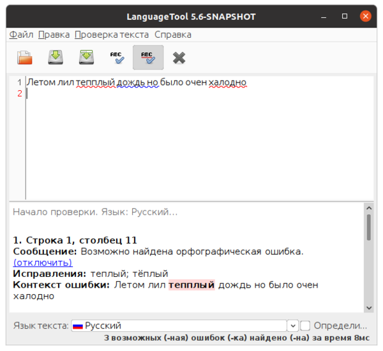The image size is (383, 351).
Task: Clear text with the X toolbar icon
Action: (x=179, y=58)
